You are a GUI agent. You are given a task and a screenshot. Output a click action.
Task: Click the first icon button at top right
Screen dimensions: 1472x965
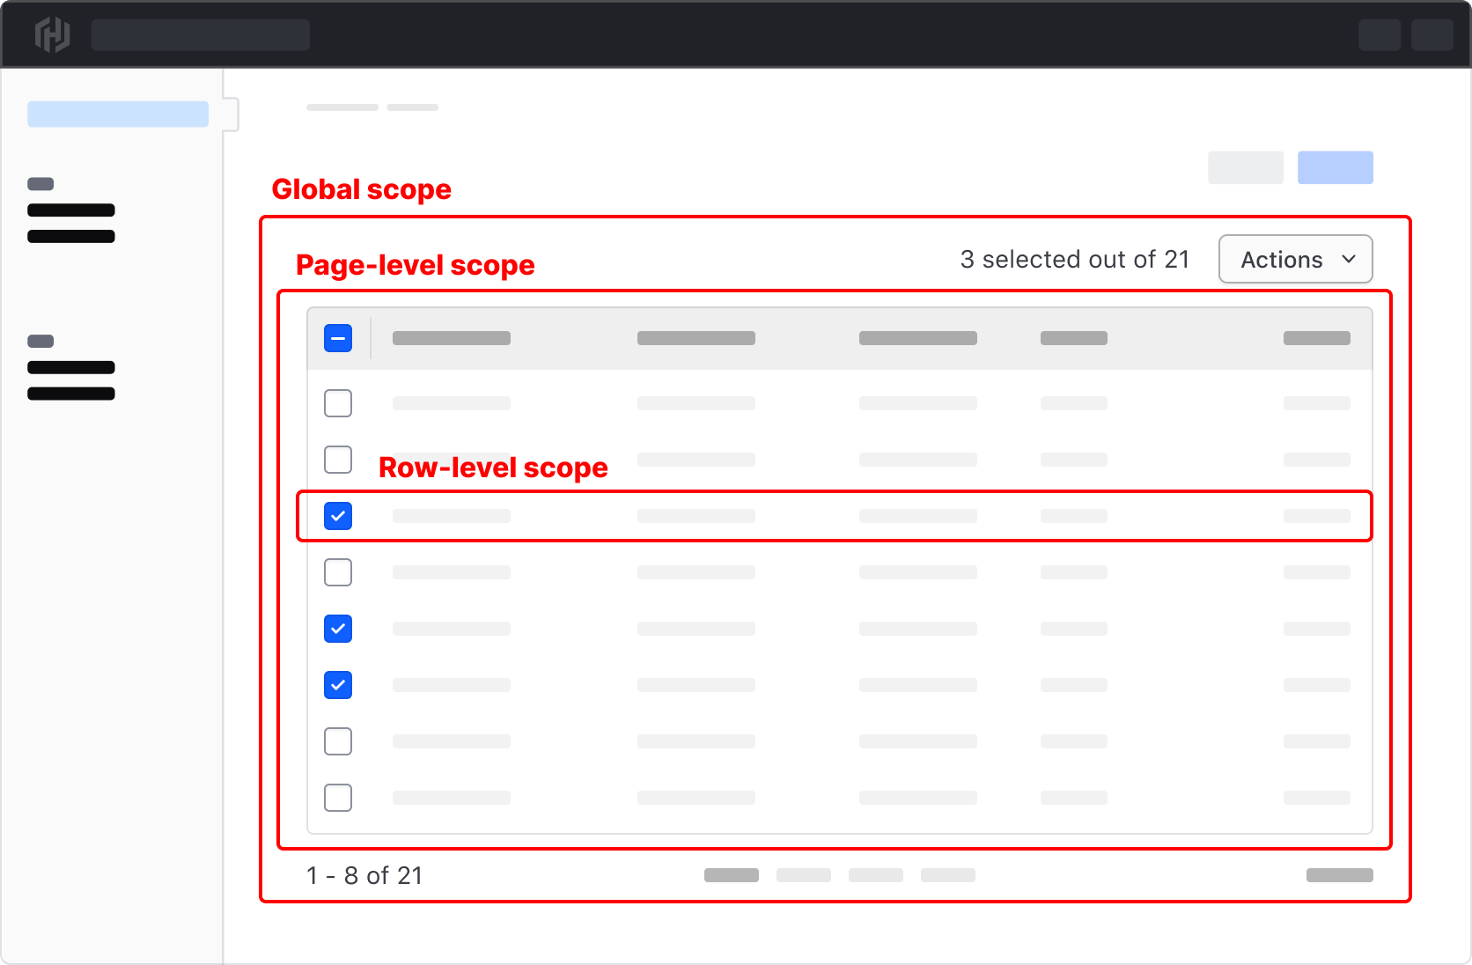[x=1380, y=35]
